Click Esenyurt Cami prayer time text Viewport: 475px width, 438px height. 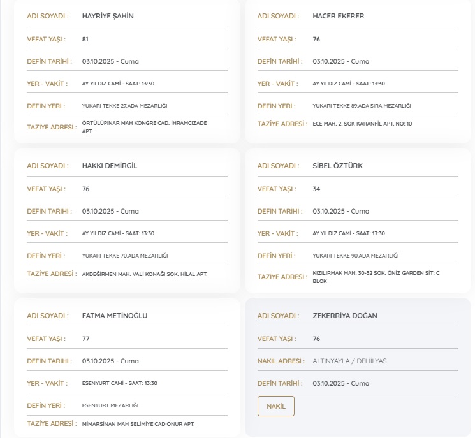coord(119,383)
